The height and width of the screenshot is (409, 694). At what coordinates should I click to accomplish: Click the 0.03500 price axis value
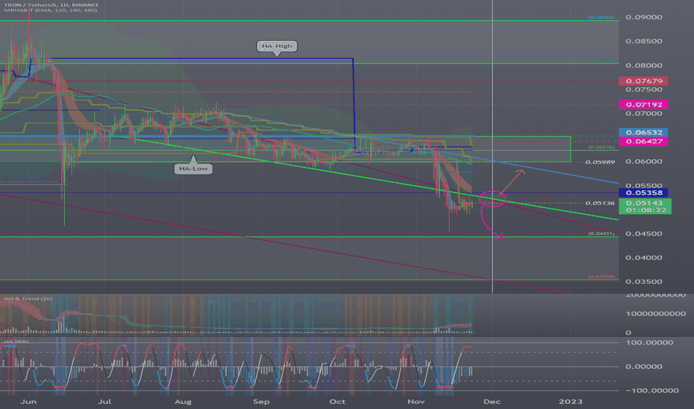click(x=643, y=282)
